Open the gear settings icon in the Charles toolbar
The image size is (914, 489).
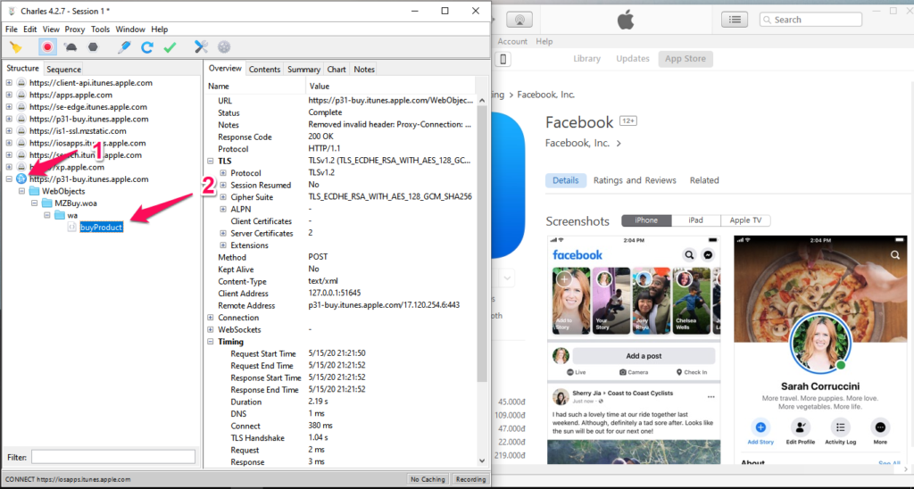224,46
